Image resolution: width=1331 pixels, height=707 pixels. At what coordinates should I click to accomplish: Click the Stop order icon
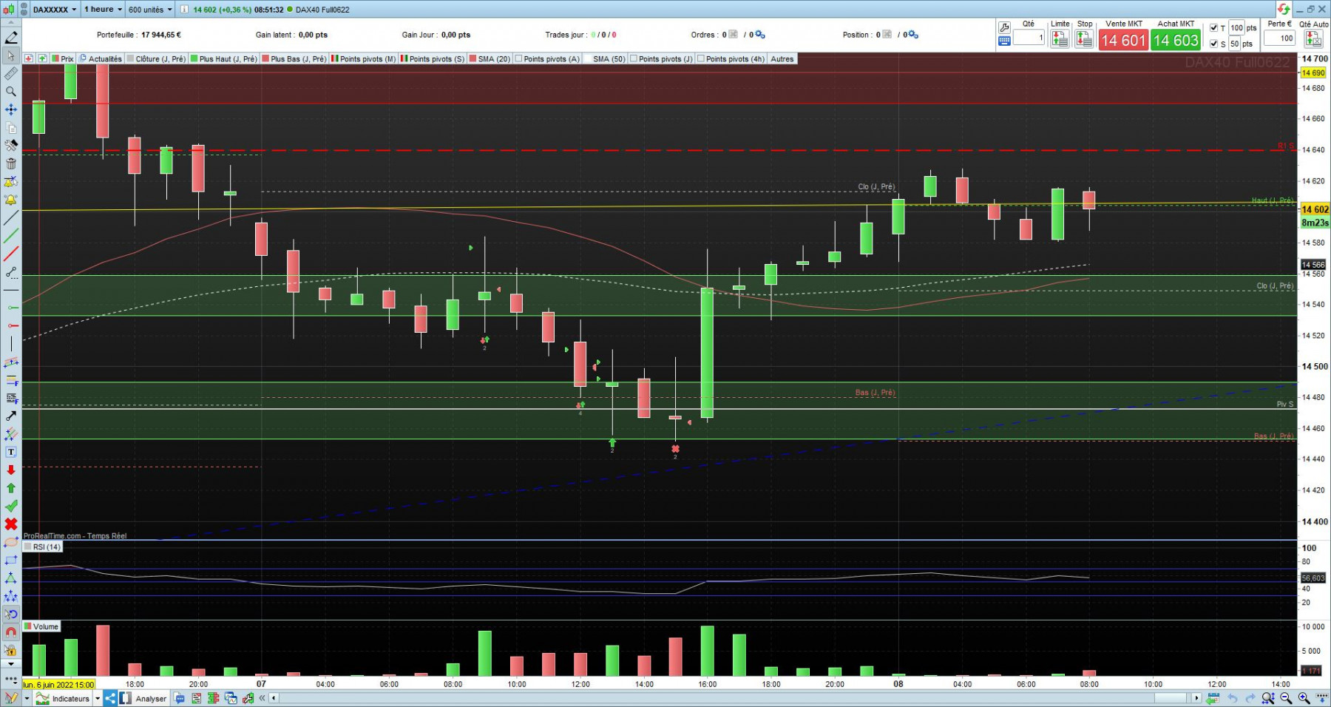click(x=1084, y=39)
